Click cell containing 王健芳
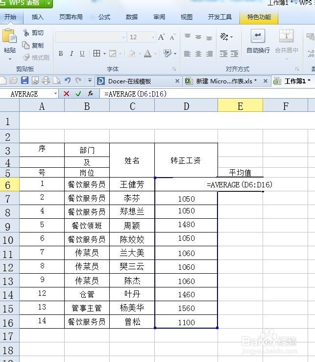This screenshot has width=315, height=362. pyautogui.click(x=132, y=184)
